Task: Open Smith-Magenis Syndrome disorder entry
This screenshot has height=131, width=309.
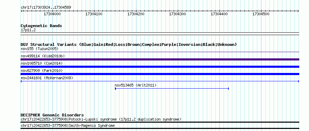Action: click(68, 125)
